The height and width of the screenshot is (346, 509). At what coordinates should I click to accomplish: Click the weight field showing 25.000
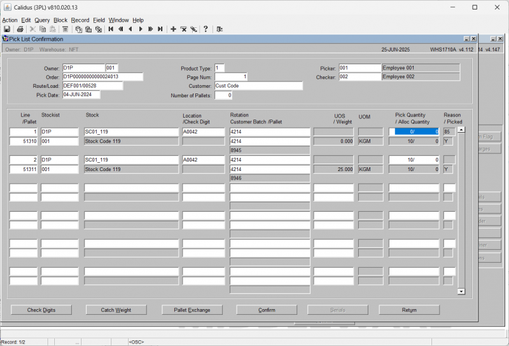[x=333, y=169]
